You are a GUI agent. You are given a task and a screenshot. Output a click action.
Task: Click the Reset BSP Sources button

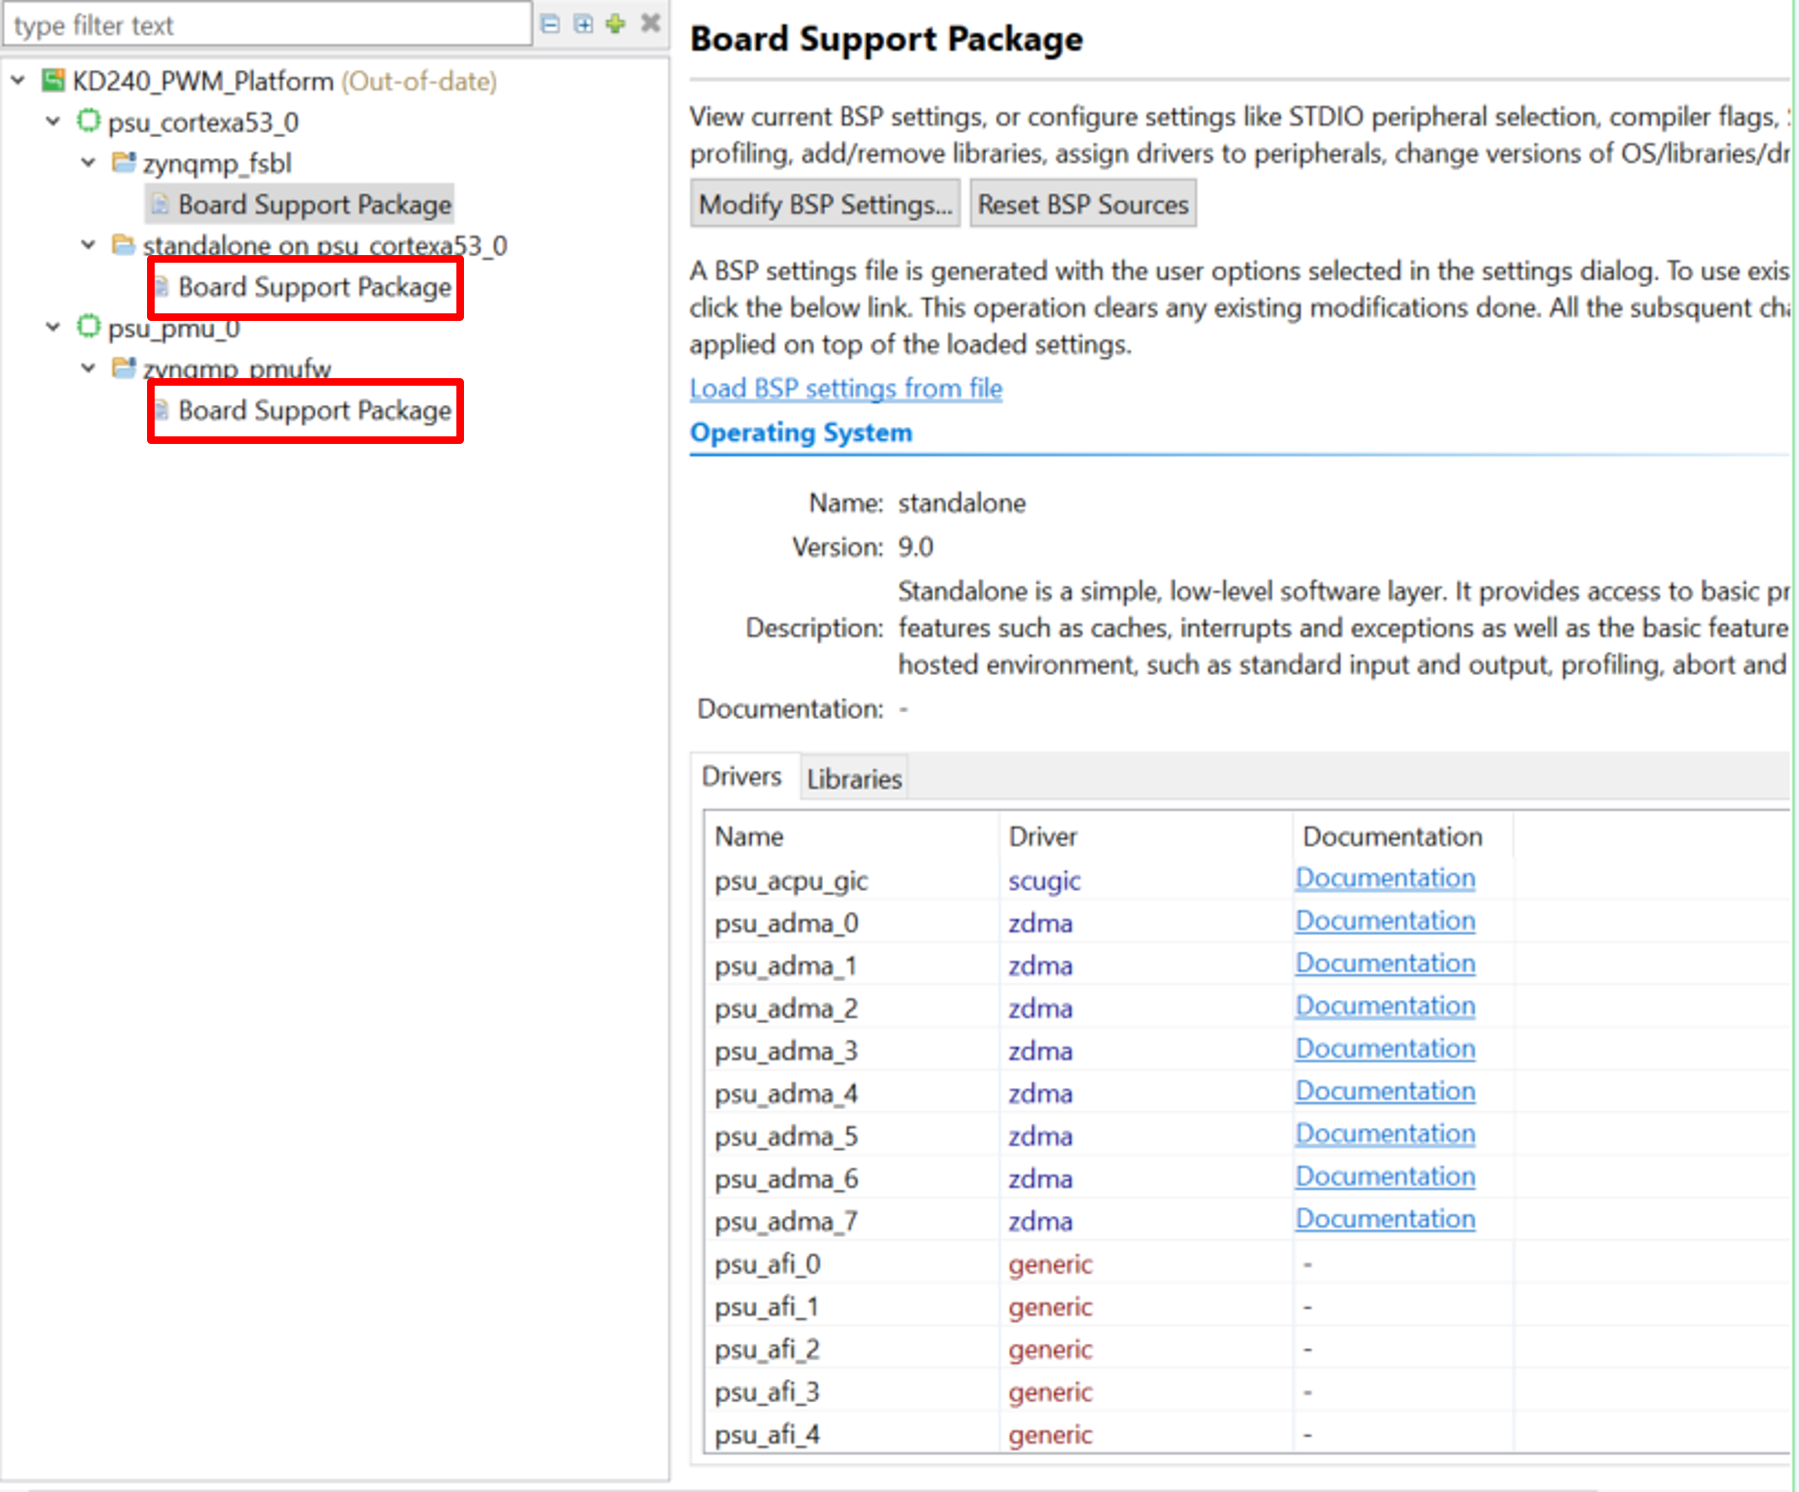click(x=1083, y=204)
